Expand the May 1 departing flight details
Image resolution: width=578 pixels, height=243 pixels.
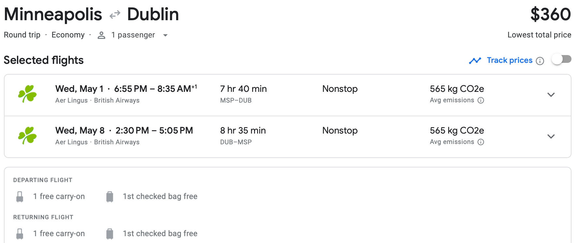551,95
